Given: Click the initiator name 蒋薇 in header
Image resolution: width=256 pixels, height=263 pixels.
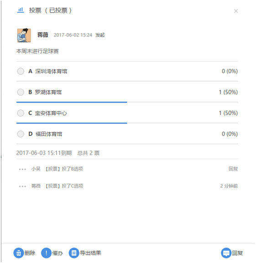Looking at the screenshot, I should [x=43, y=35].
